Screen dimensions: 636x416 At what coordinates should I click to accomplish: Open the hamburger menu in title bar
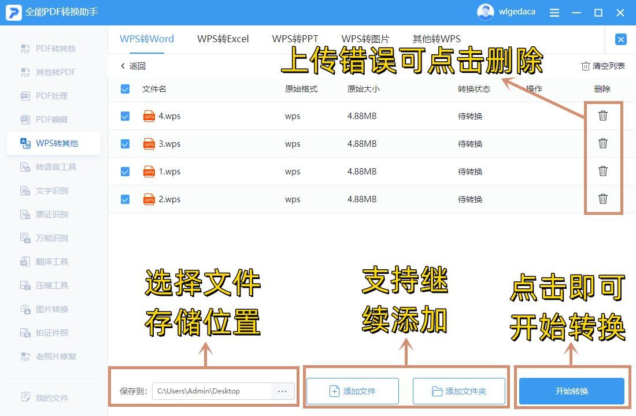point(554,13)
